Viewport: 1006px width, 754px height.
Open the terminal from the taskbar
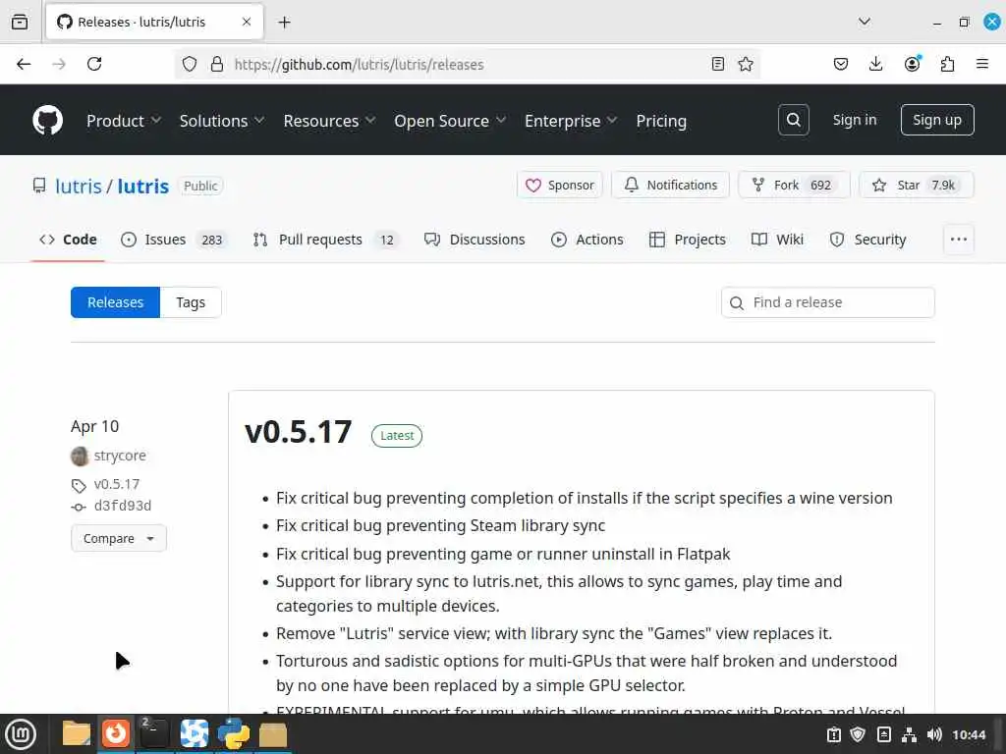pyautogui.click(x=154, y=733)
